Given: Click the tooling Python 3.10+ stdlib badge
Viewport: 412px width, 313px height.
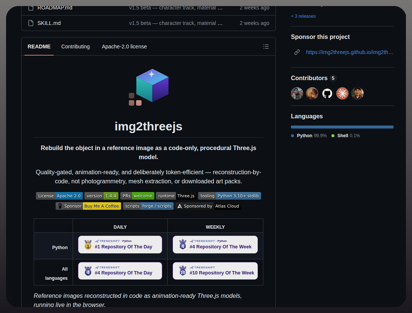Looking at the screenshot, I should (229, 196).
